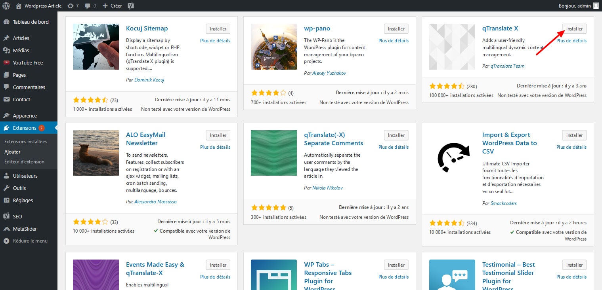Viewport: 602px width, 290px height.
Task: Install the Kocuj Sitemap plugin
Action: 218,29
